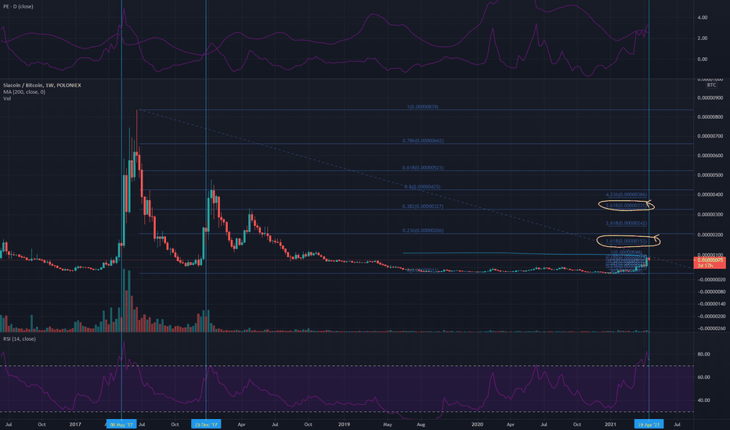Click the extension label 1(0.00000098)
Image resolution: width=730 pixels, height=430 pixels.
[x=626, y=252]
